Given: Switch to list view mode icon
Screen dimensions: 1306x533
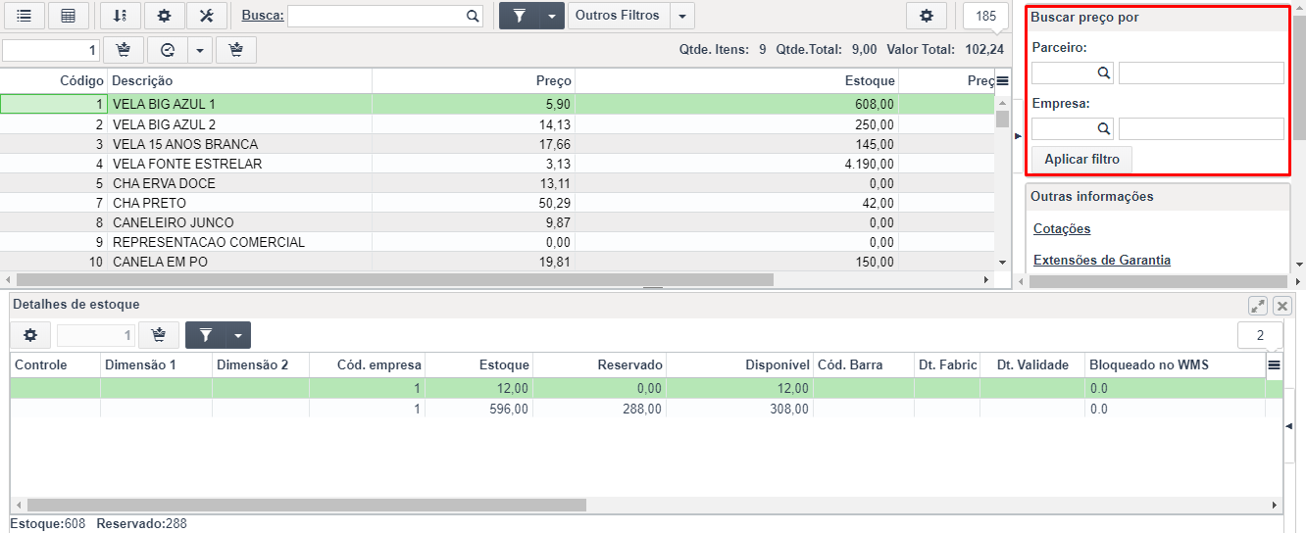Looking at the screenshot, I should pyautogui.click(x=24, y=16).
